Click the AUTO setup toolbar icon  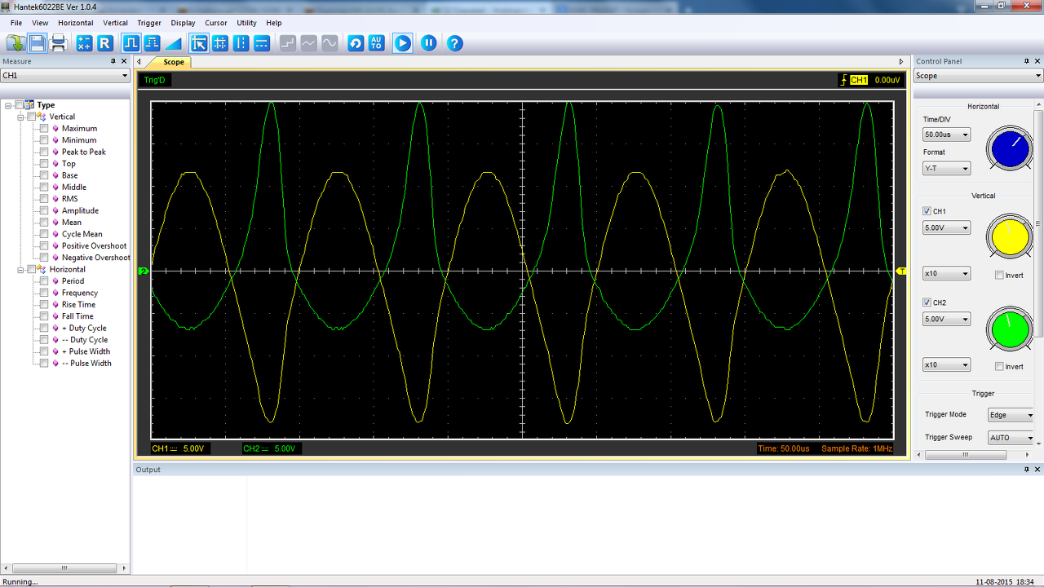coord(376,43)
